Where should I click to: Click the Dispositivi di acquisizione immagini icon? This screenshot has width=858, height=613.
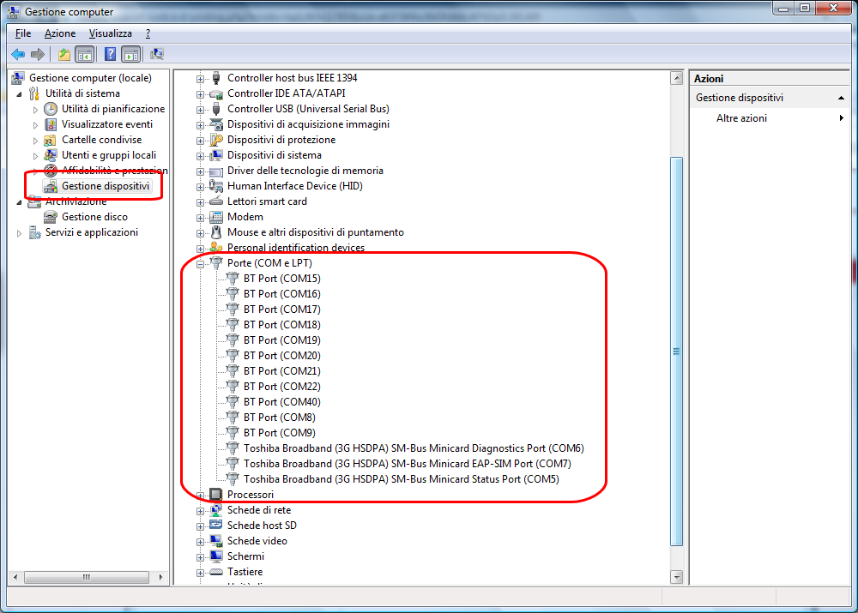(x=216, y=124)
